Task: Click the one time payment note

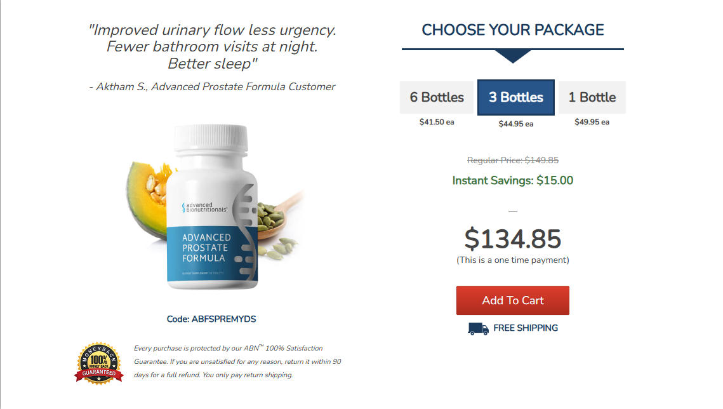Action: tap(512, 259)
